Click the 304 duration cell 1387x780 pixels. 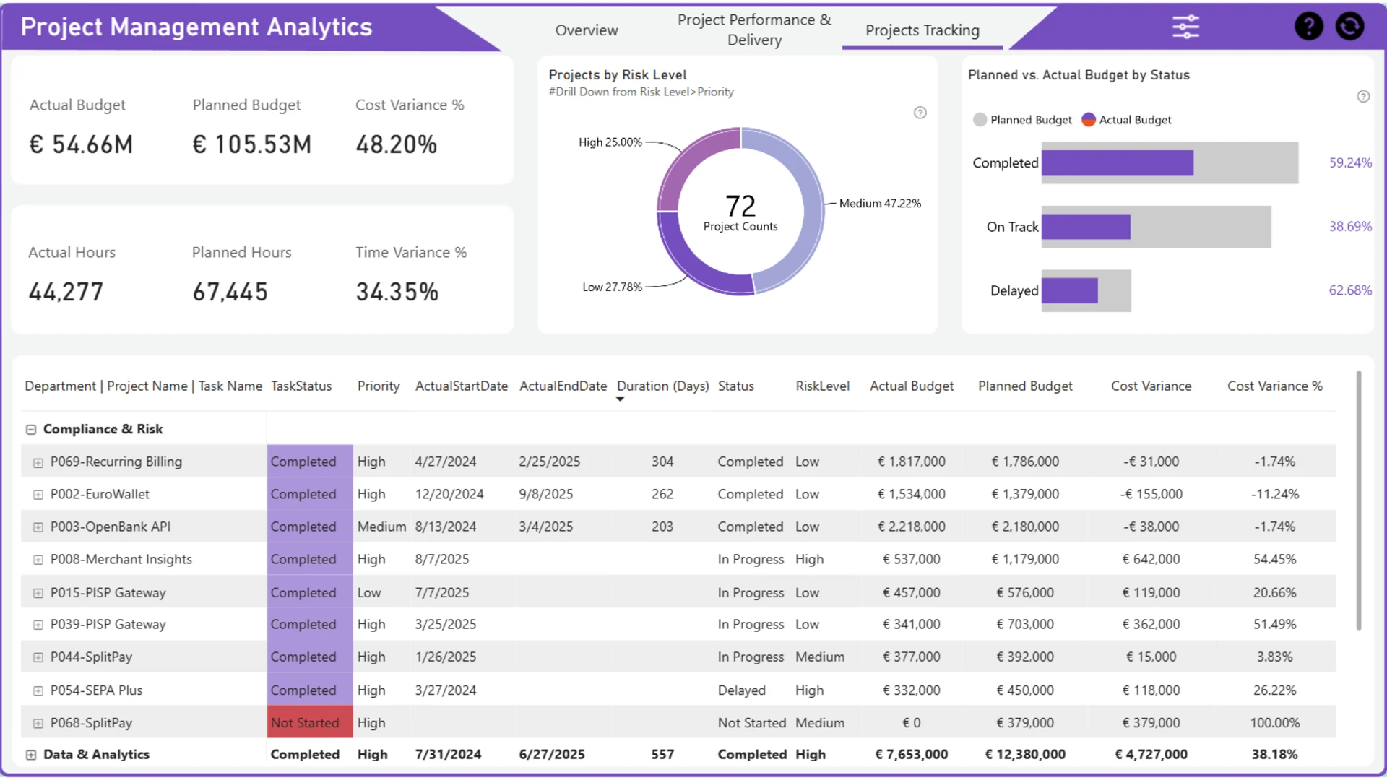662,462
